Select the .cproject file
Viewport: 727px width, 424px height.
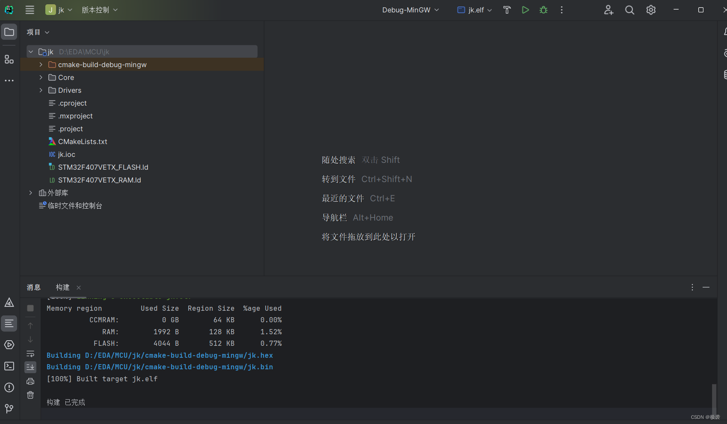pyautogui.click(x=68, y=103)
